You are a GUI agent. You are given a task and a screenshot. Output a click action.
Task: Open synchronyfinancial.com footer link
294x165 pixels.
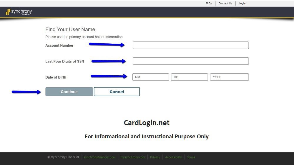pyautogui.click(x=99, y=157)
